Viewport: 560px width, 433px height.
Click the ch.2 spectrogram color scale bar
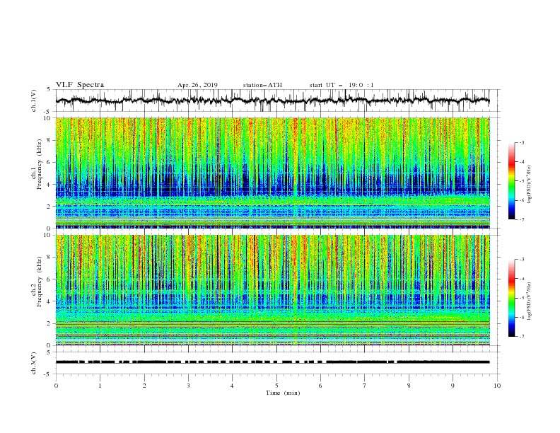coord(511,298)
